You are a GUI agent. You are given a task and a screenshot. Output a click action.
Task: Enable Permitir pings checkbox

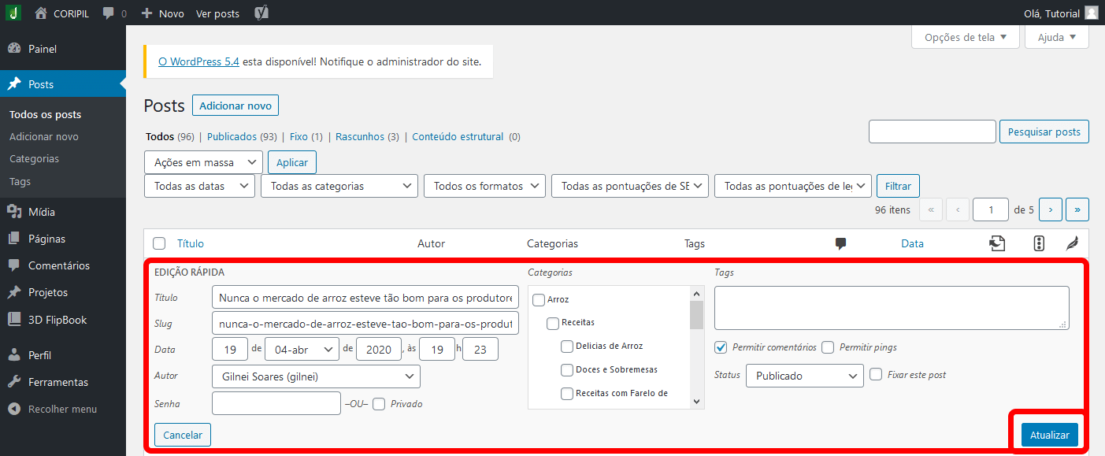828,347
